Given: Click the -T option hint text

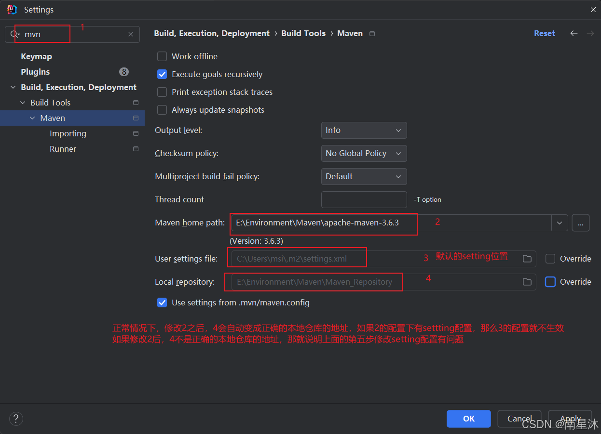Looking at the screenshot, I should point(427,199).
